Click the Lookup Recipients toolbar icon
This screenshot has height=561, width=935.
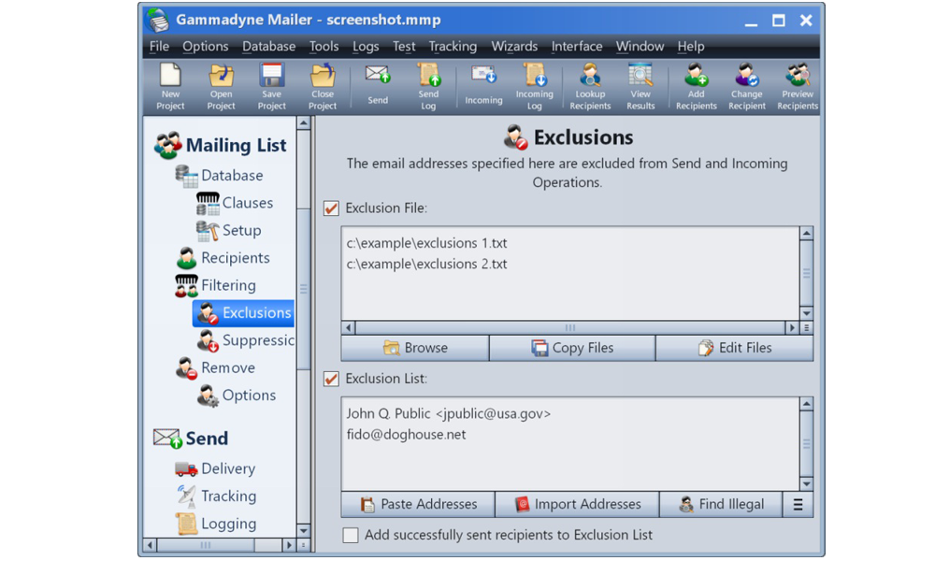589,86
